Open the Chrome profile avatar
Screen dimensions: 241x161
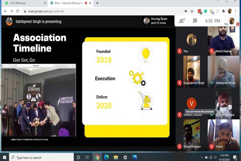click(230, 11)
